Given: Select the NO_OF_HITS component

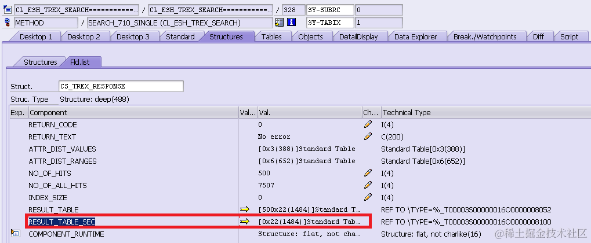Looking at the screenshot, I should [x=50, y=173].
